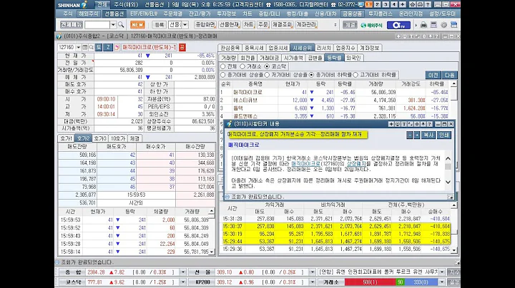Open dropdown at end of 선물 index ticker
Image resolution: width=515 pixels, height=288 pixels.
(x=313, y=272)
